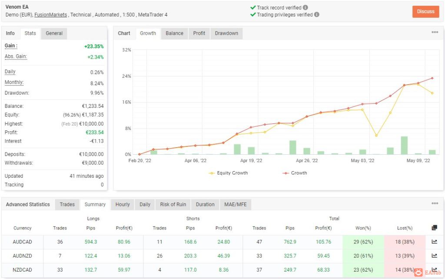Toggle Growth series in chart legend
Screen dimensions: 445x279
(x=295, y=173)
